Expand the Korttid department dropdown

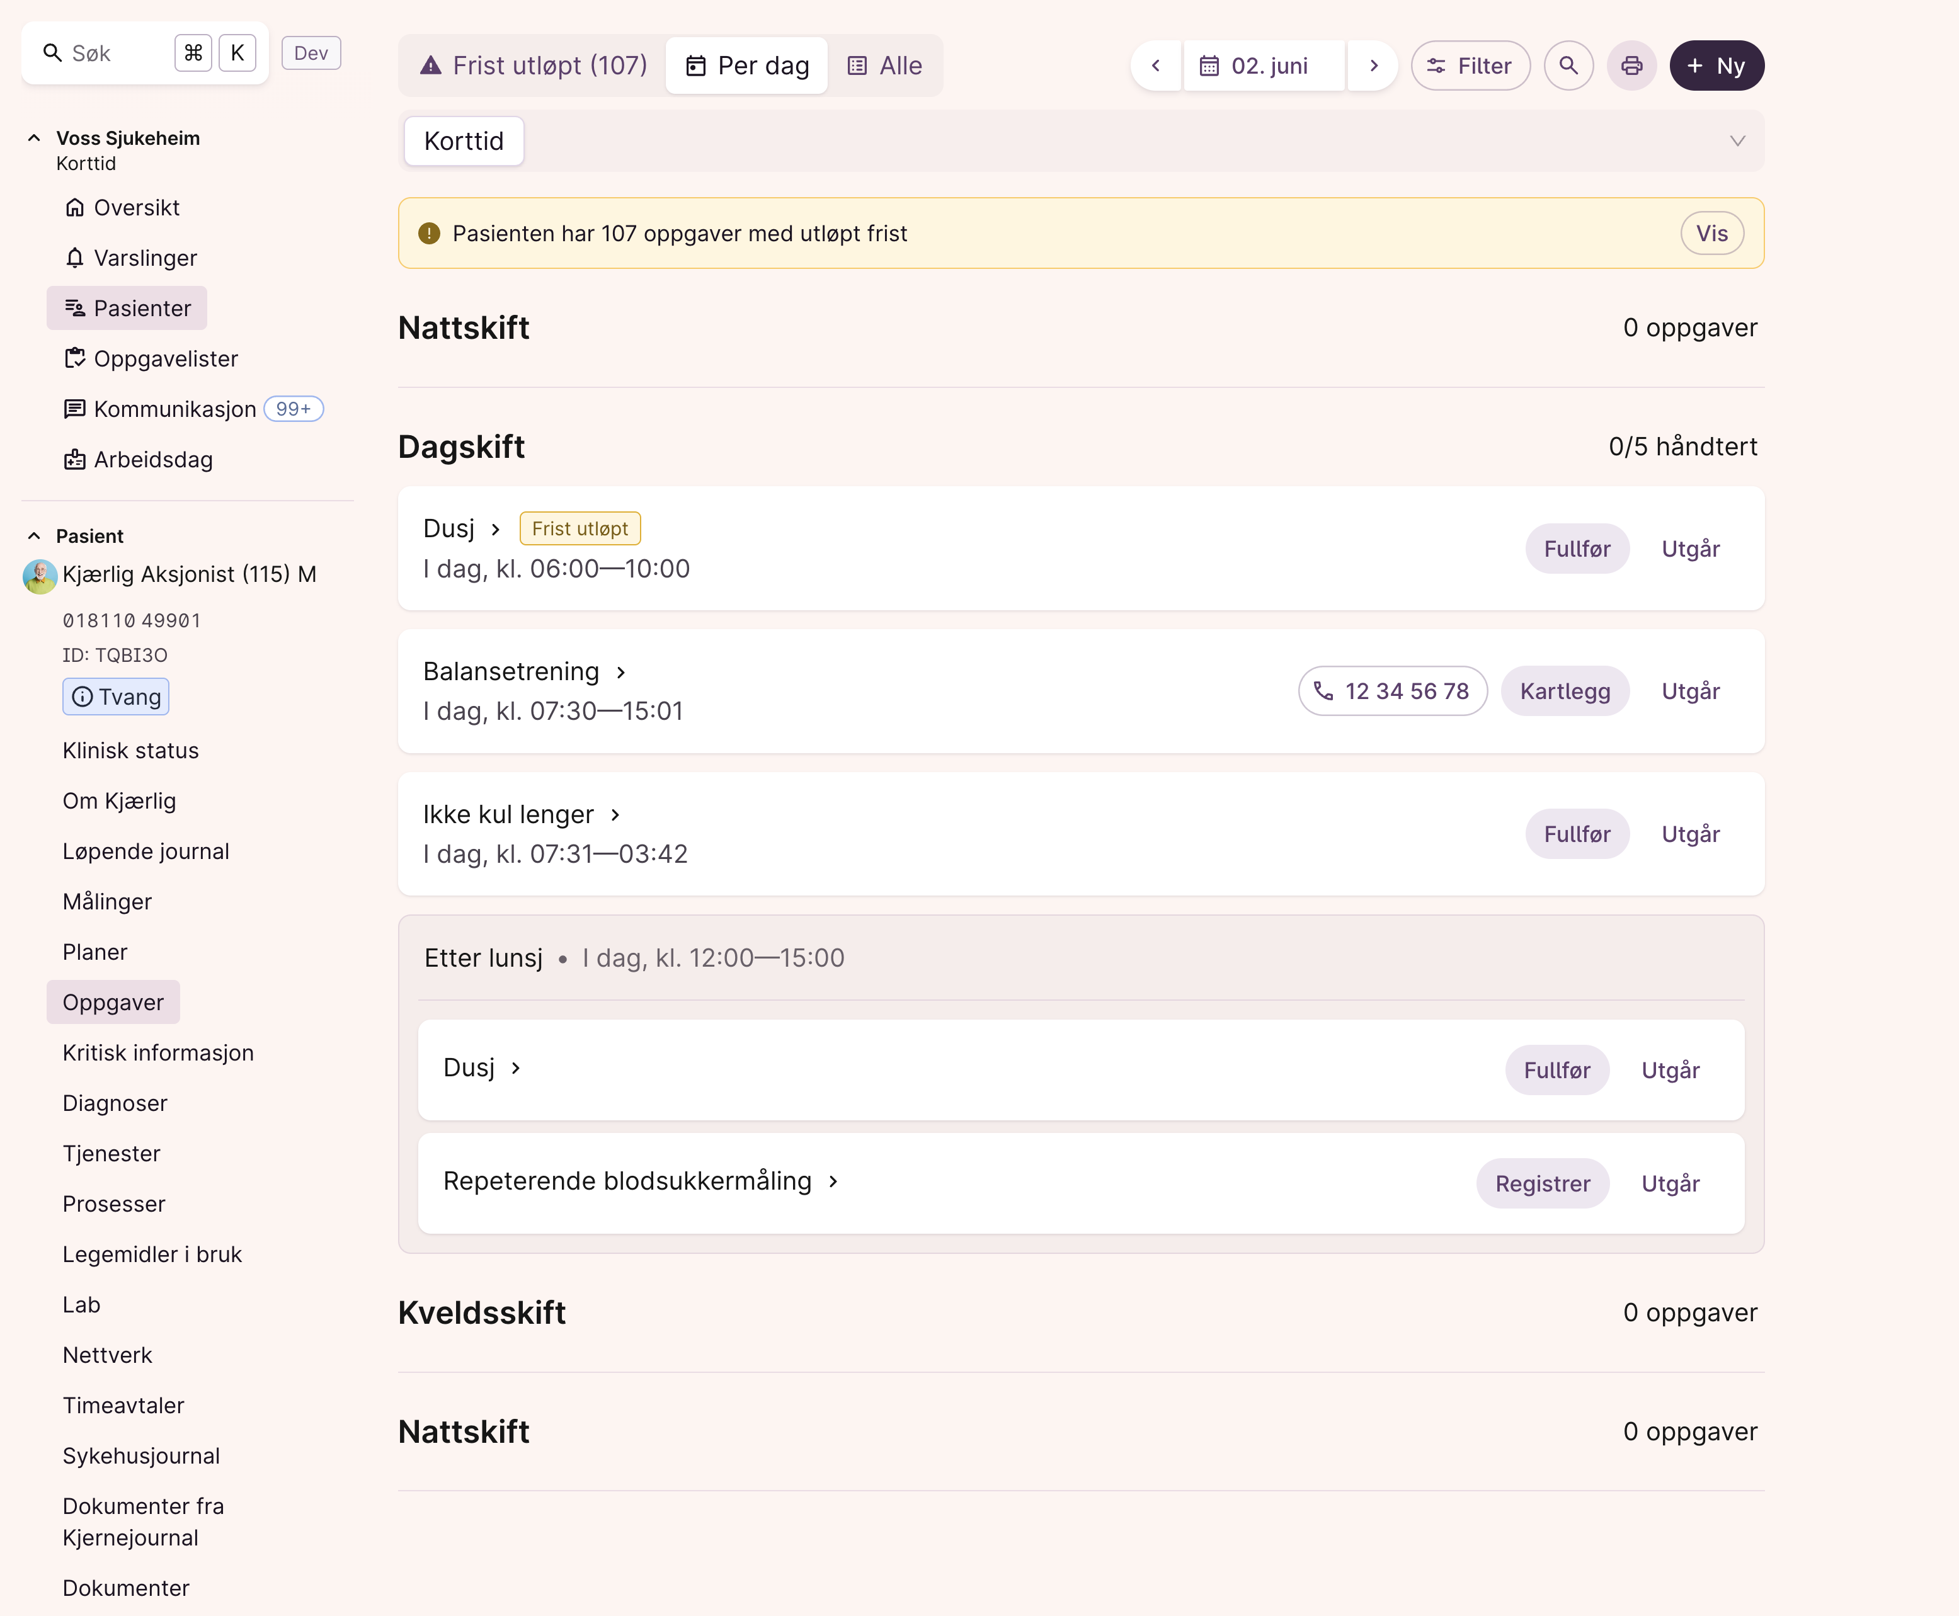1737,140
